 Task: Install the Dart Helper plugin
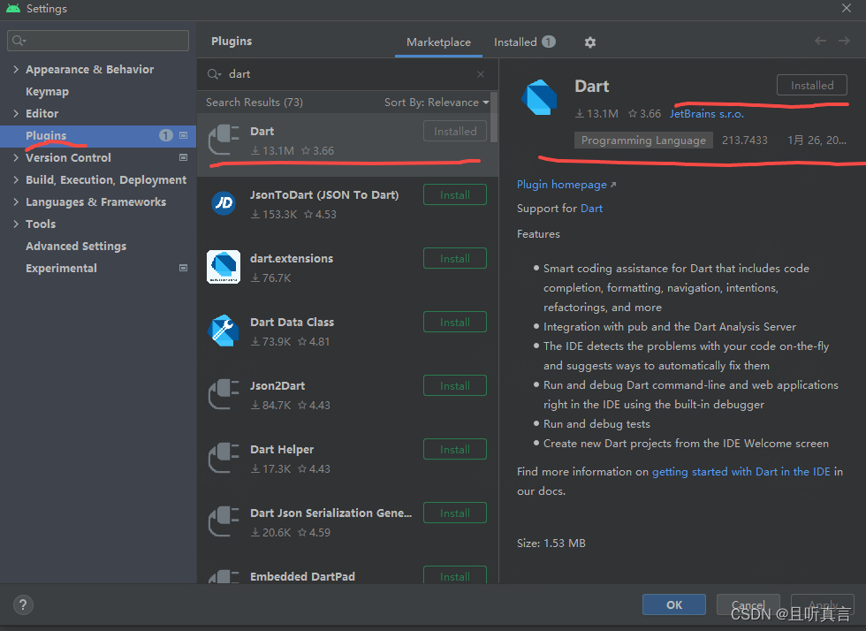(454, 449)
